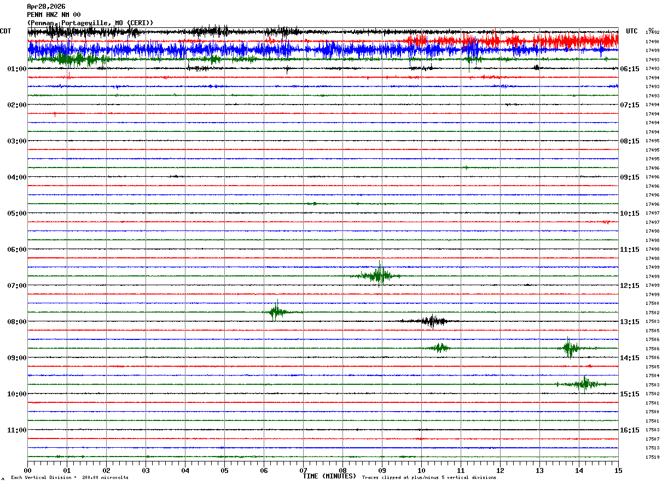The height and width of the screenshot is (485, 662).
Task: Click the 16:15 UTC time label
Action: [x=630, y=430]
